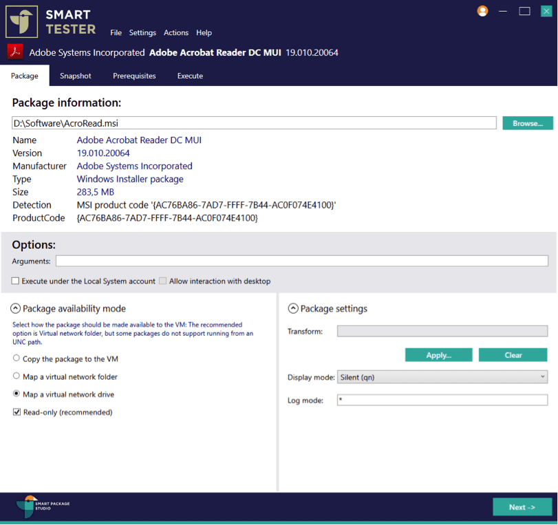
Task: Collapse the Package settings section
Action: point(293,308)
